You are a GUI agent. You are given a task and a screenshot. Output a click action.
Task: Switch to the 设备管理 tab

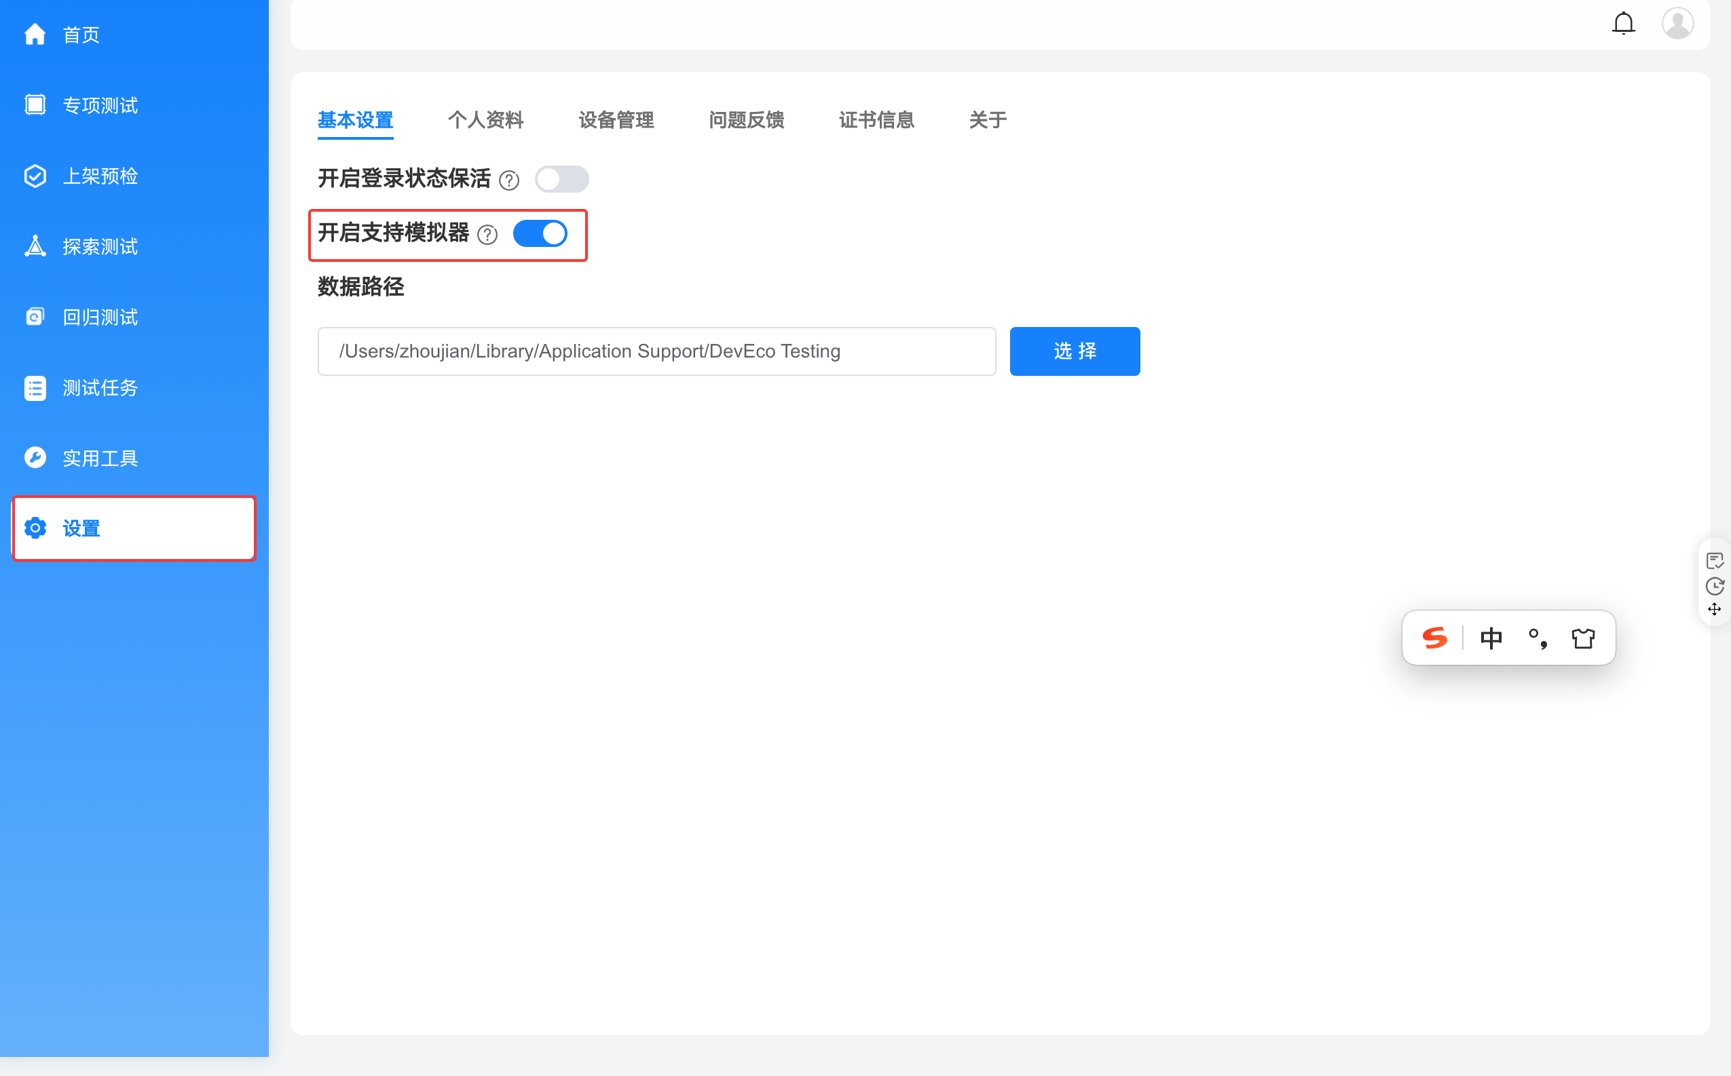pyautogui.click(x=616, y=120)
